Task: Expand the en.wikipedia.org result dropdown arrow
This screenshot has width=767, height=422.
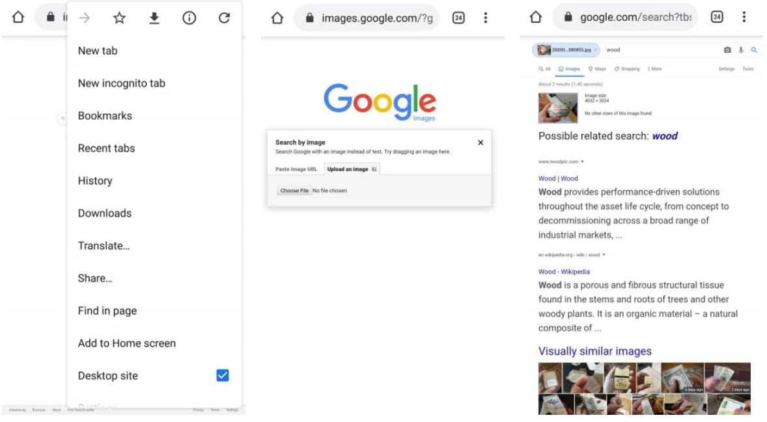Action: coord(604,255)
